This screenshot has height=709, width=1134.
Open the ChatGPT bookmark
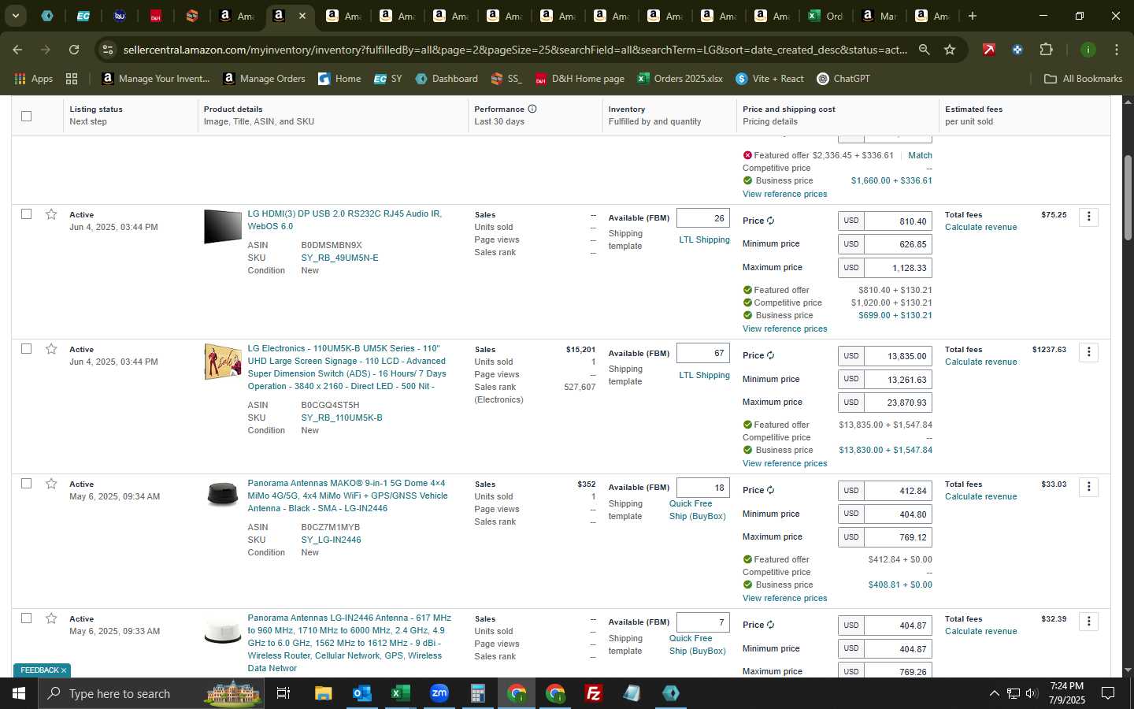[843, 79]
